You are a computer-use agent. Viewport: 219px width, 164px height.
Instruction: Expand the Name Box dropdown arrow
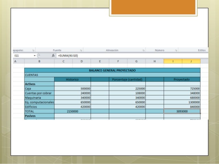pyautogui.click(x=35, y=56)
